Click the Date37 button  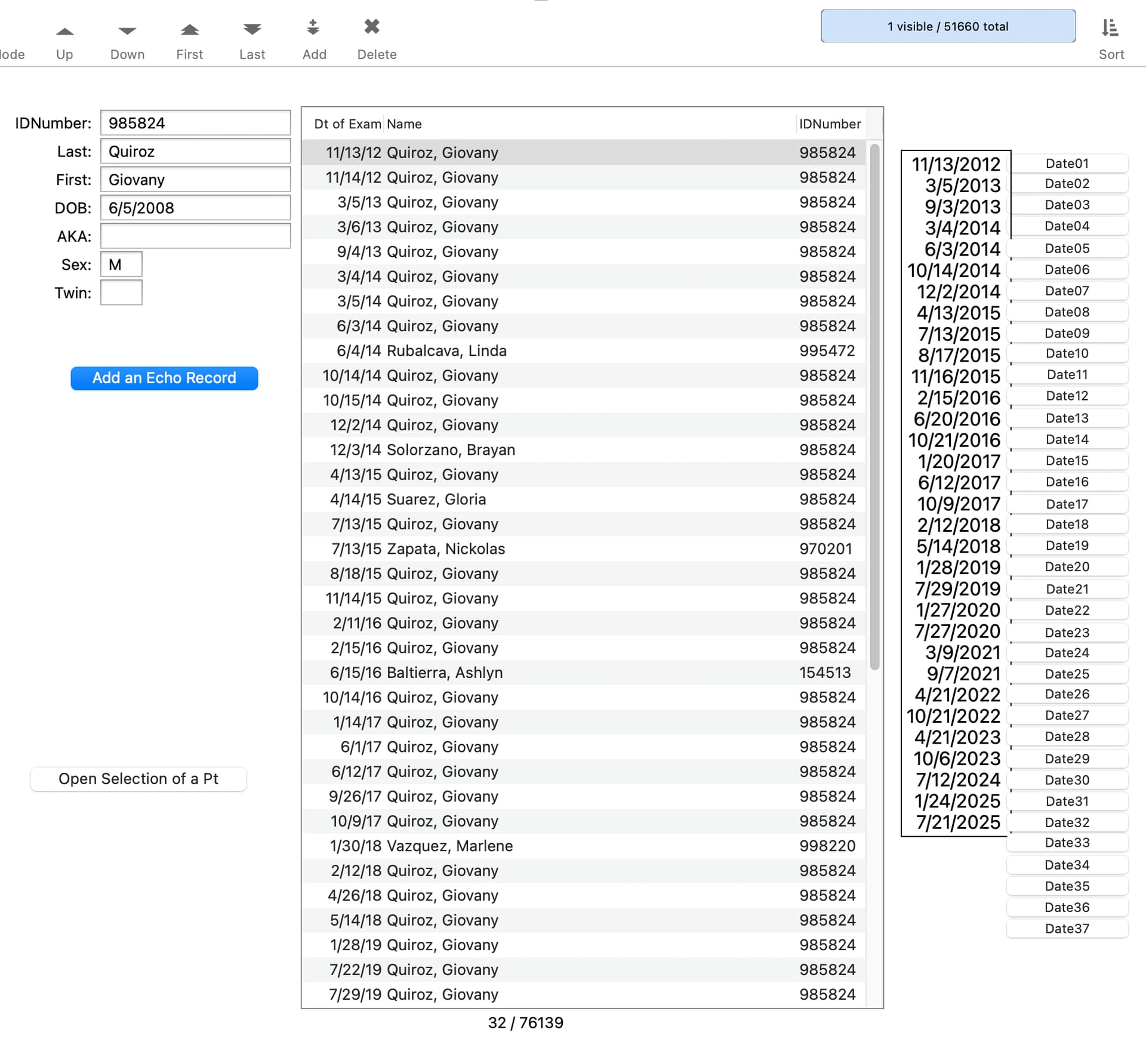click(x=1067, y=929)
